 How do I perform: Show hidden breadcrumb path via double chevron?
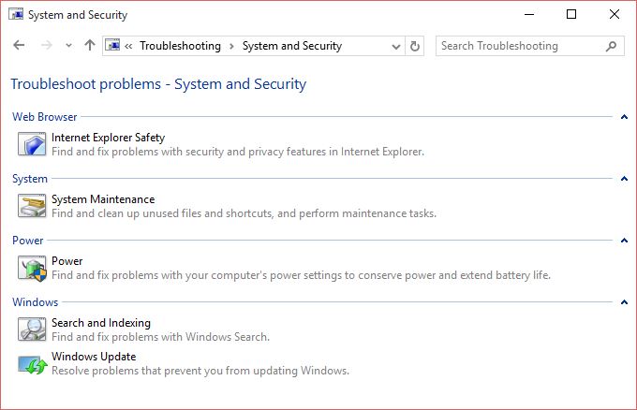tap(128, 46)
